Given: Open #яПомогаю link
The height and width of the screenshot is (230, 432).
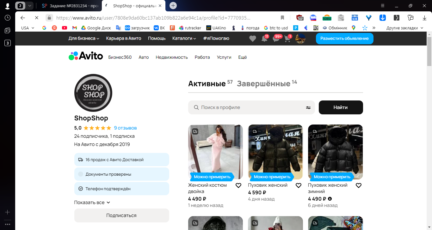Looking at the screenshot, I should coord(216,38).
